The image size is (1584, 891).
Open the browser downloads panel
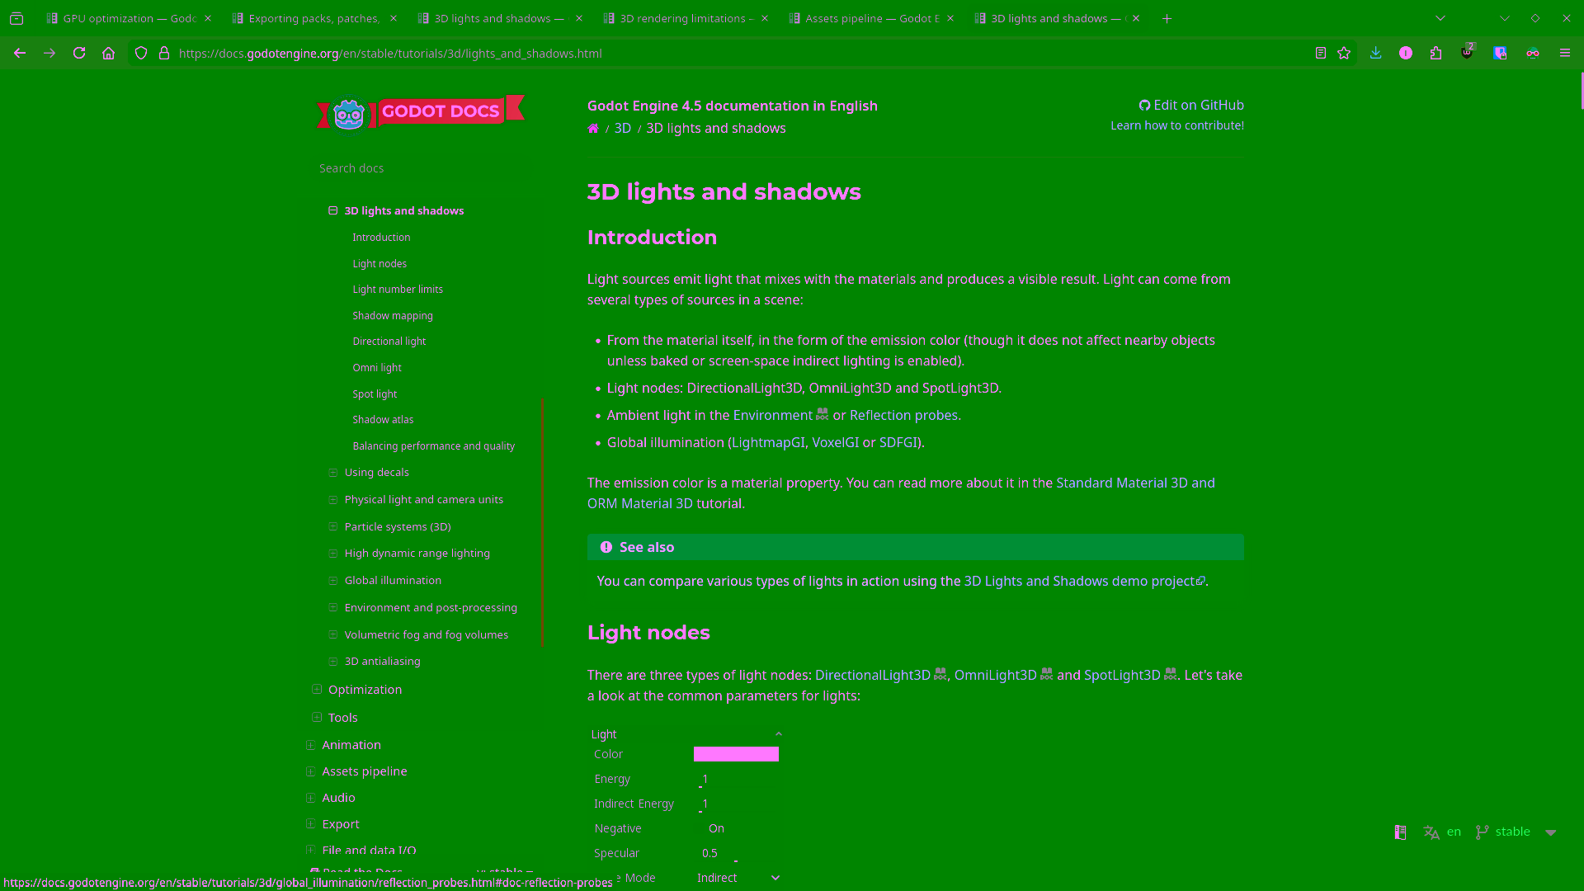[x=1375, y=53]
